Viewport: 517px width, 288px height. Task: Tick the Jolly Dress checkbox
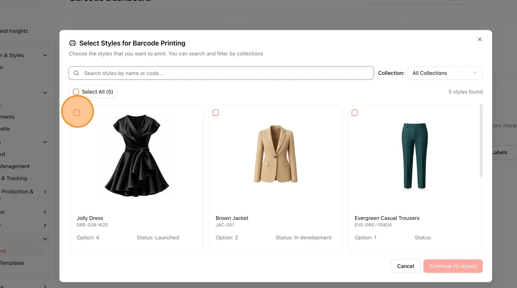click(77, 113)
